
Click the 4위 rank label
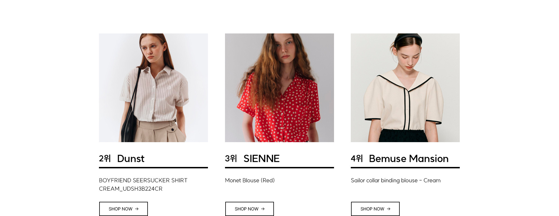click(357, 158)
